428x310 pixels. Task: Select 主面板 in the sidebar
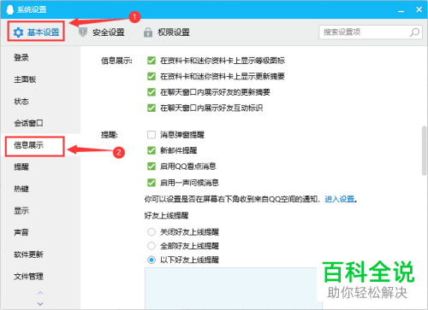[25, 79]
